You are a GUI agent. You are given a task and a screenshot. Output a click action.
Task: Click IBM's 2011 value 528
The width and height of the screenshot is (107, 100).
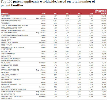tap(56, 59)
